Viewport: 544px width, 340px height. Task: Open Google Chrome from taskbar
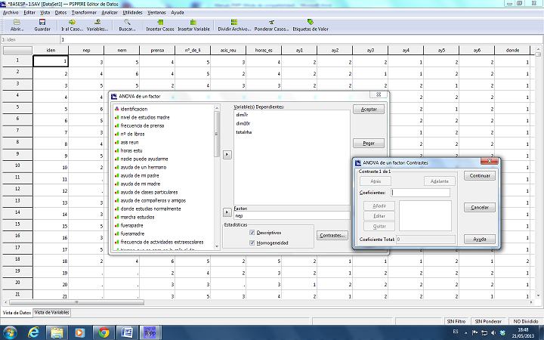[104, 332]
